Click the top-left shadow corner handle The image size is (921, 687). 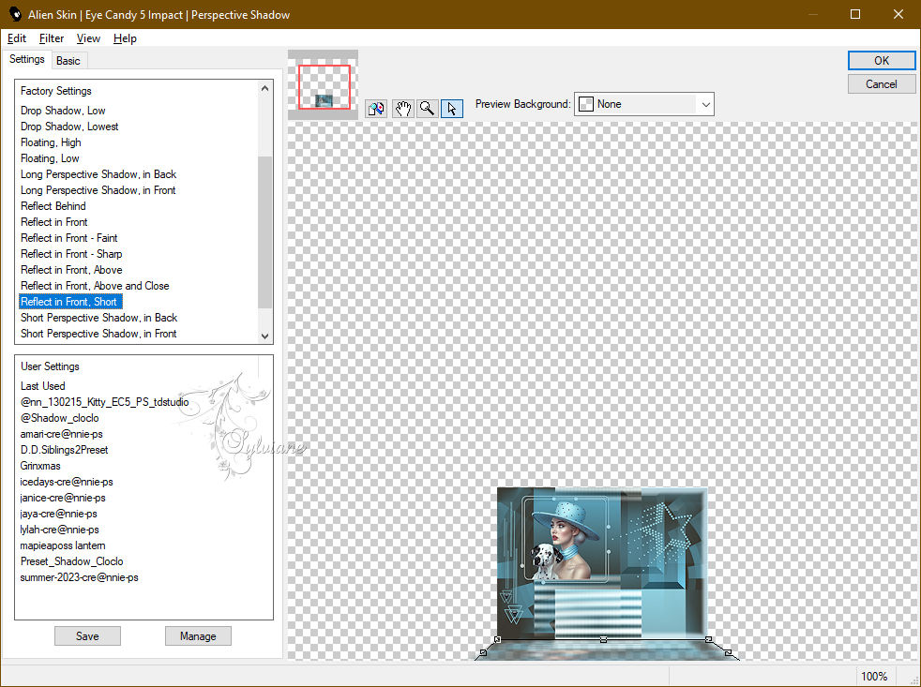pyautogui.click(x=497, y=639)
